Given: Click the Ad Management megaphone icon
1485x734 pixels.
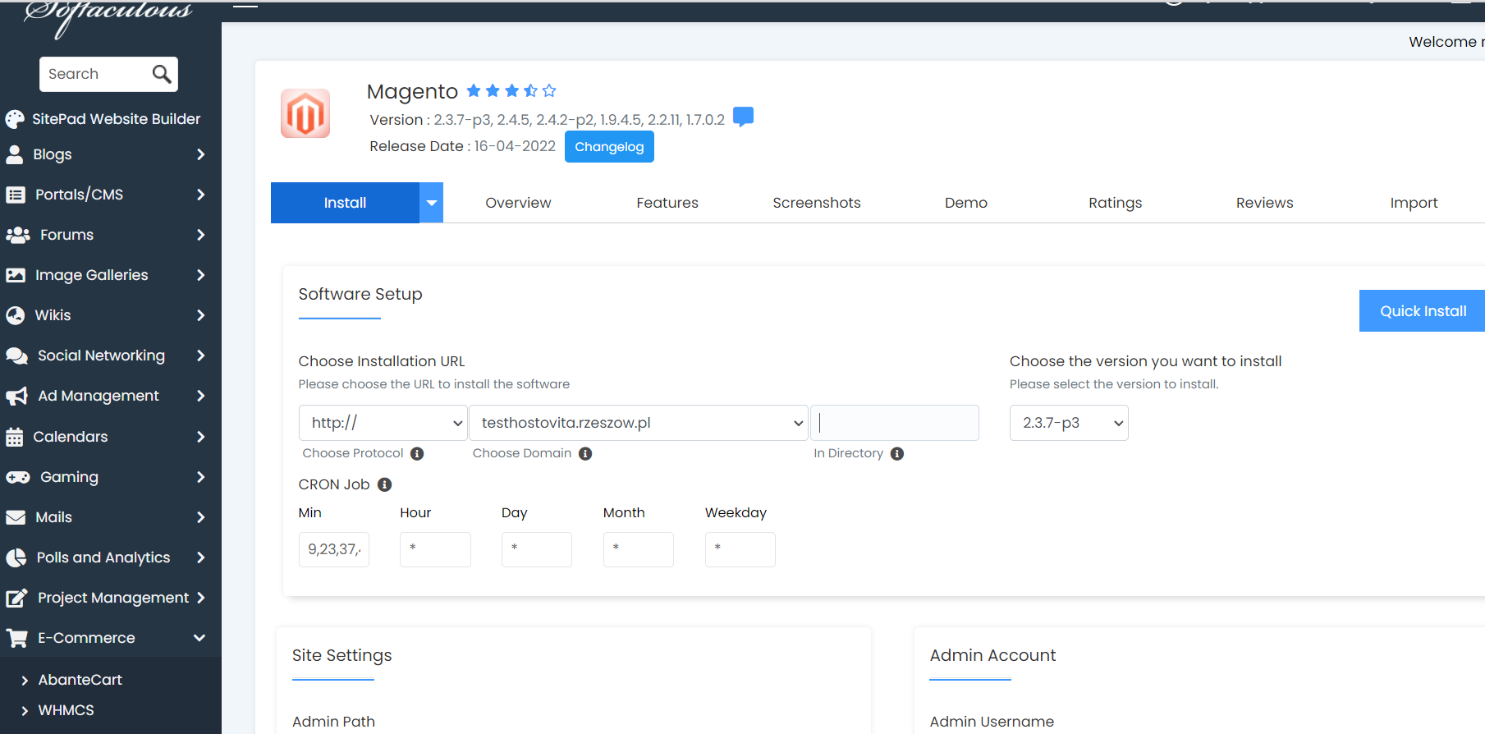Looking at the screenshot, I should pos(16,397).
